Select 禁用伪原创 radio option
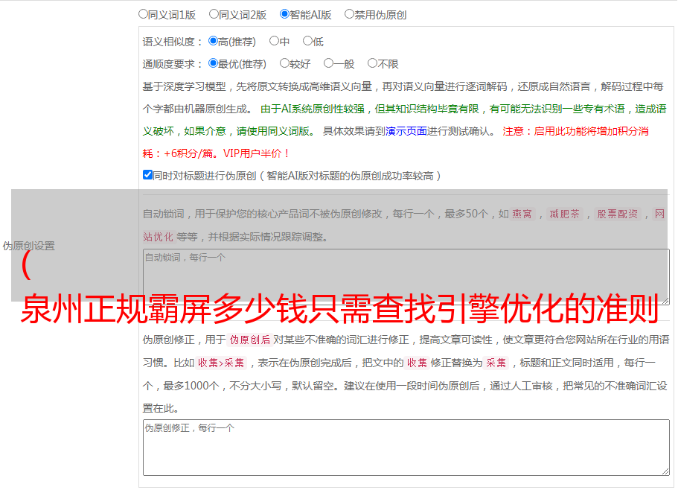Viewport: 678px width, 490px height. coord(349,14)
